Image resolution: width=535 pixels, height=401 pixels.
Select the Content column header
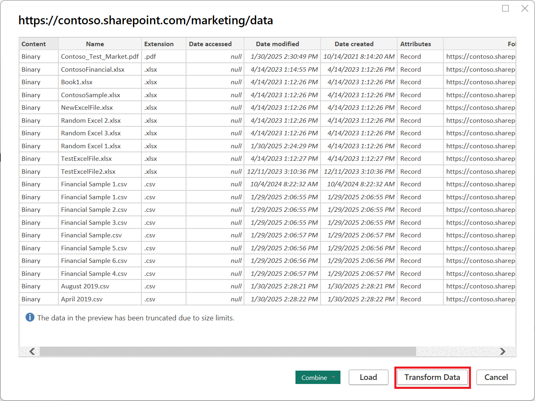39,44
